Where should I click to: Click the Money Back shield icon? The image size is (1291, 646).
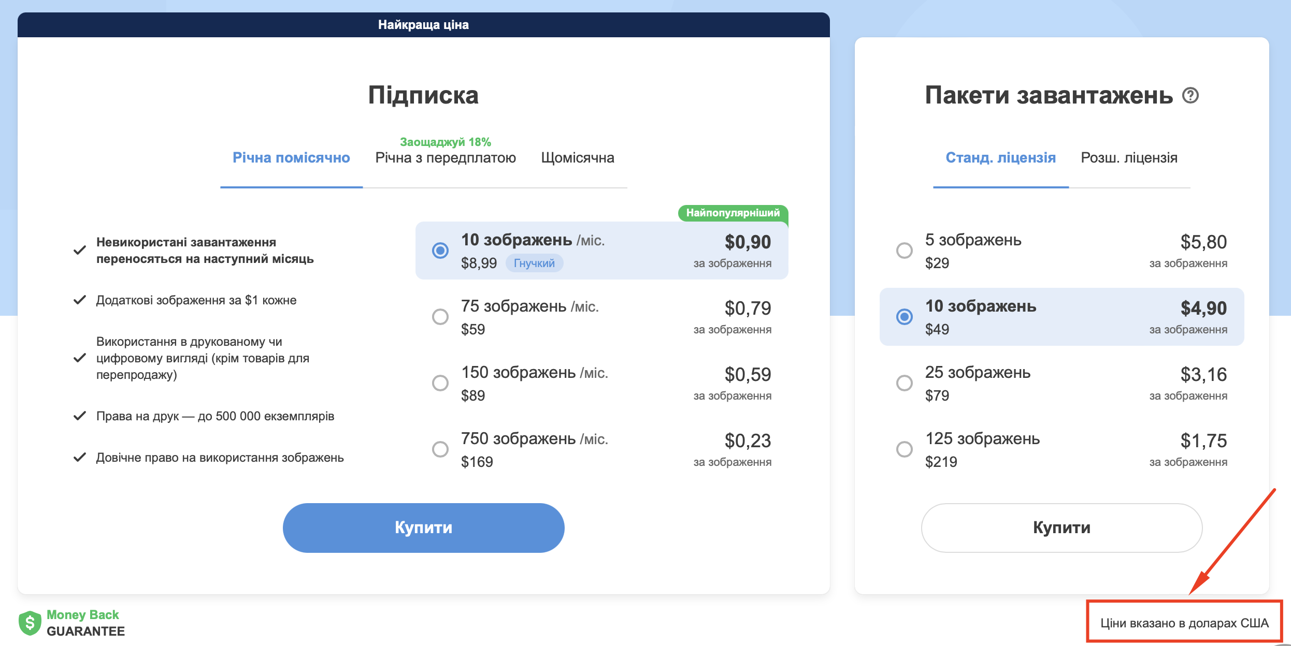pos(30,623)
